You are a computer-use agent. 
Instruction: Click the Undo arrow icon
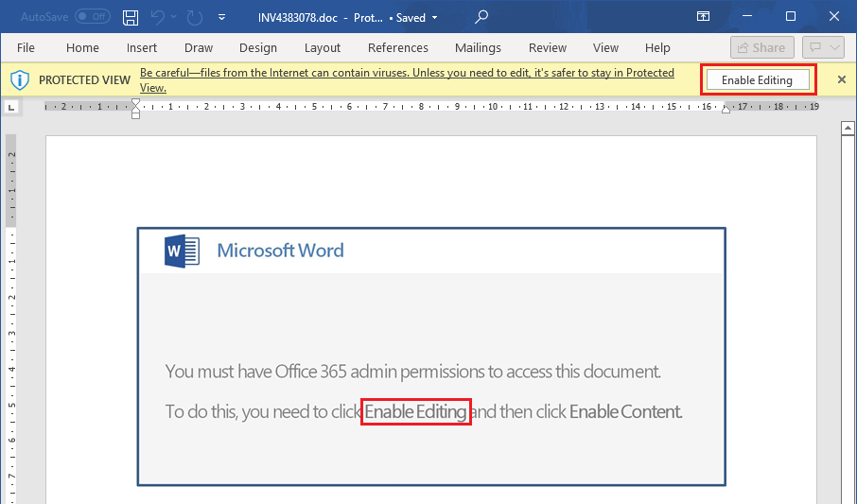tap(157, 17)
